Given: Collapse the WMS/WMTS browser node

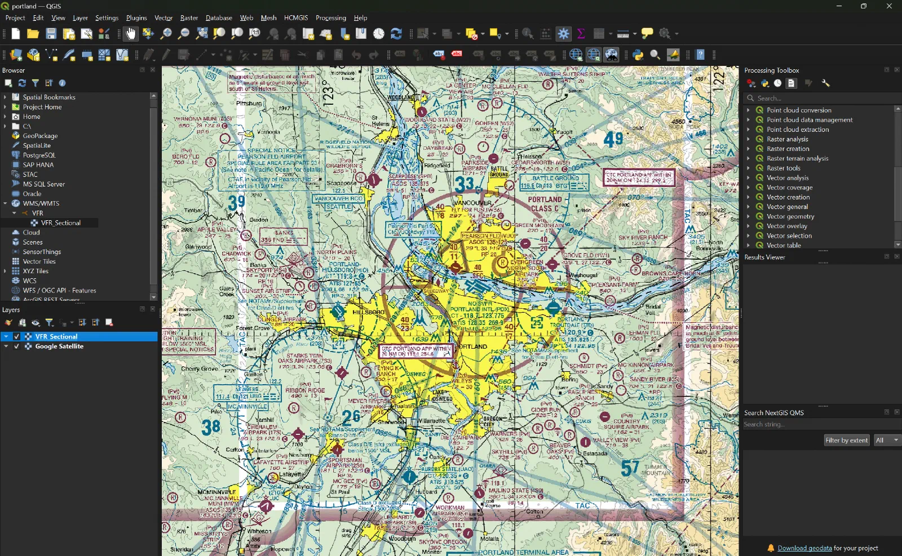Looking at the screenshot, I should click(5, 203).
